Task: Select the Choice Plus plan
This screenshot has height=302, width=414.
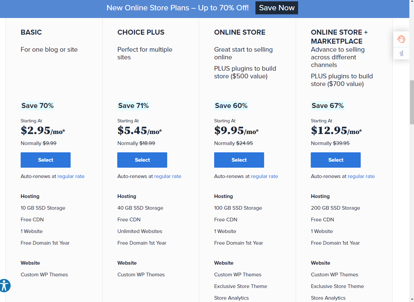Action: [142, 160]
